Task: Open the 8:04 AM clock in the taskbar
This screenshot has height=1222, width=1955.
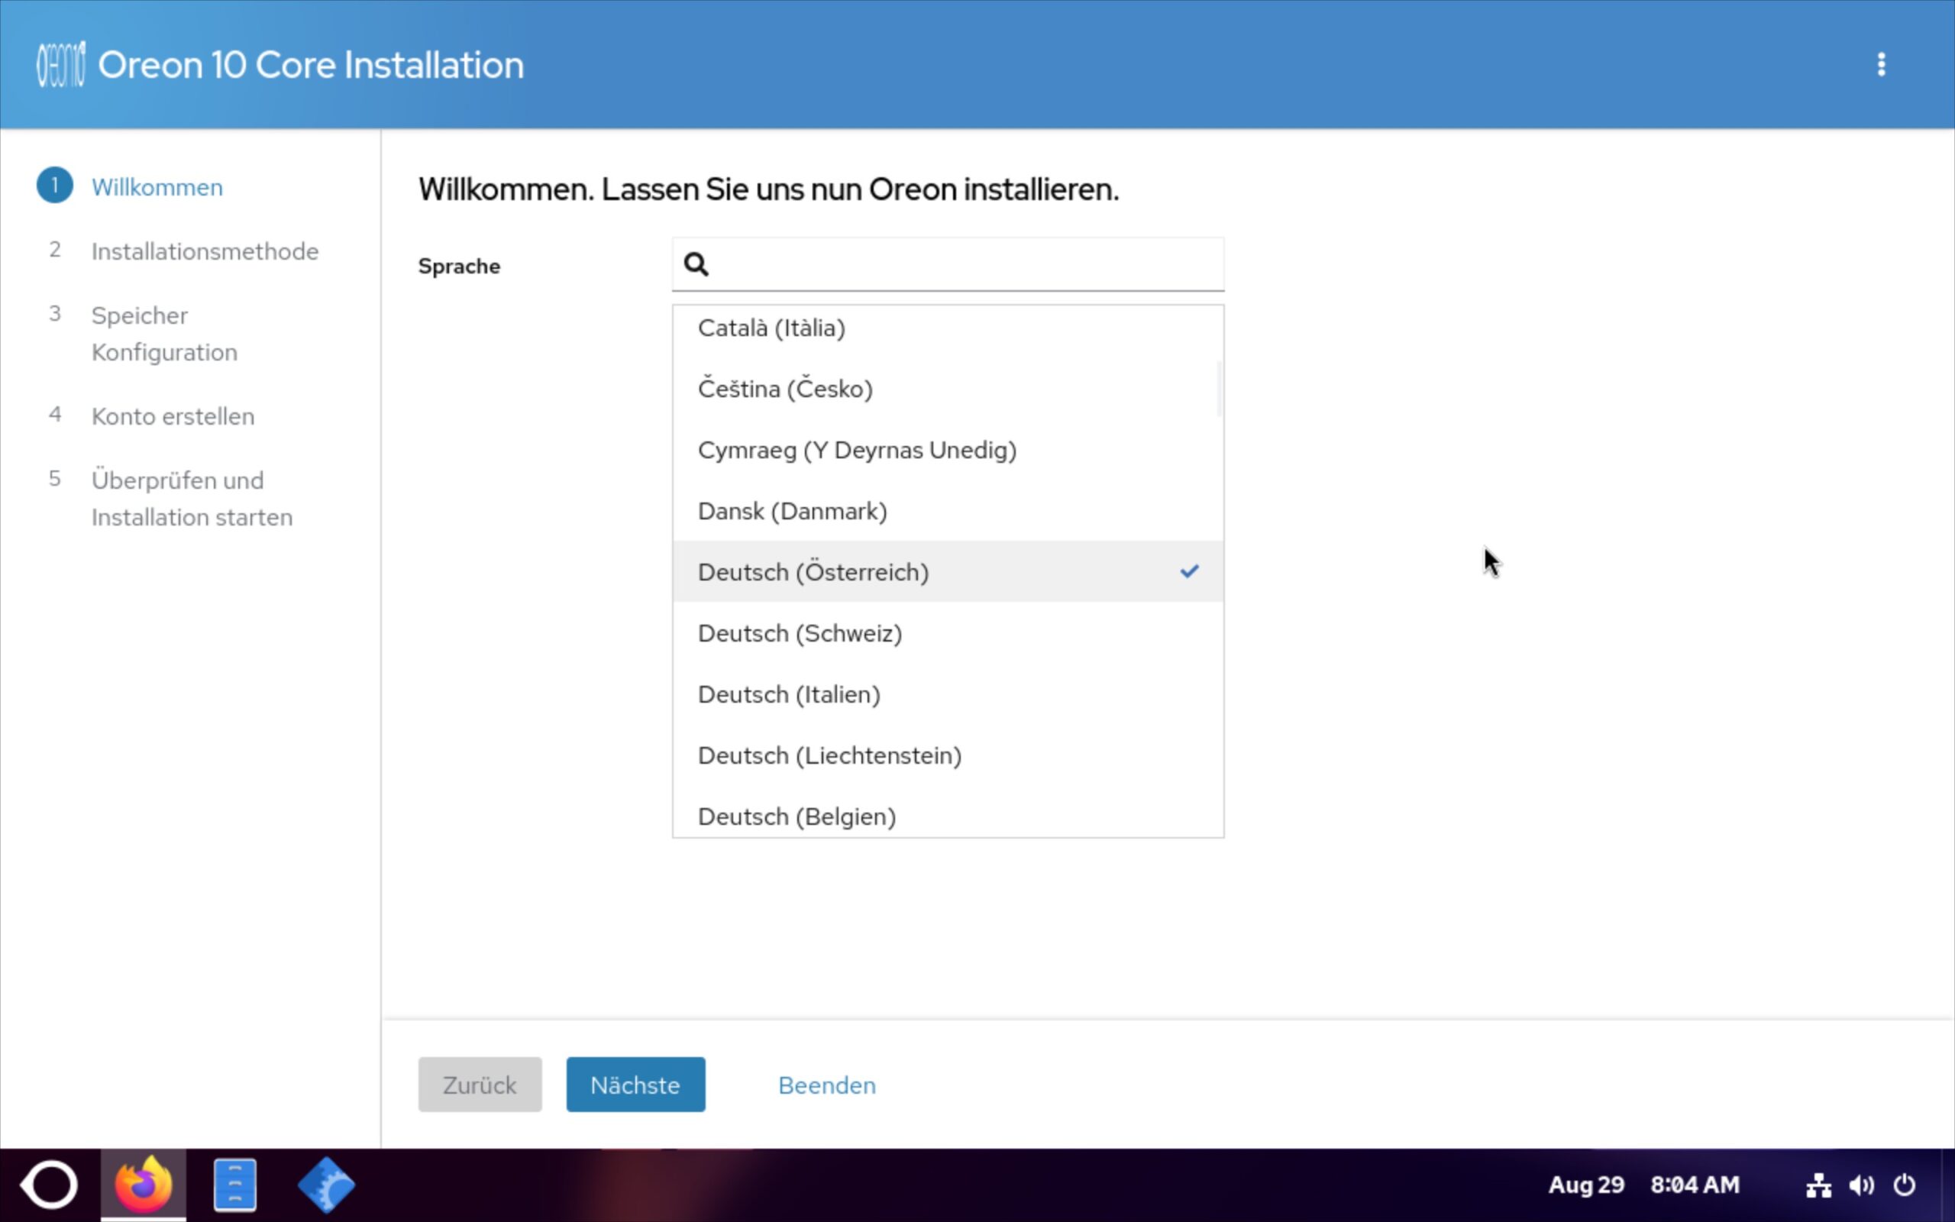Action: [x=1694, y=1185]
